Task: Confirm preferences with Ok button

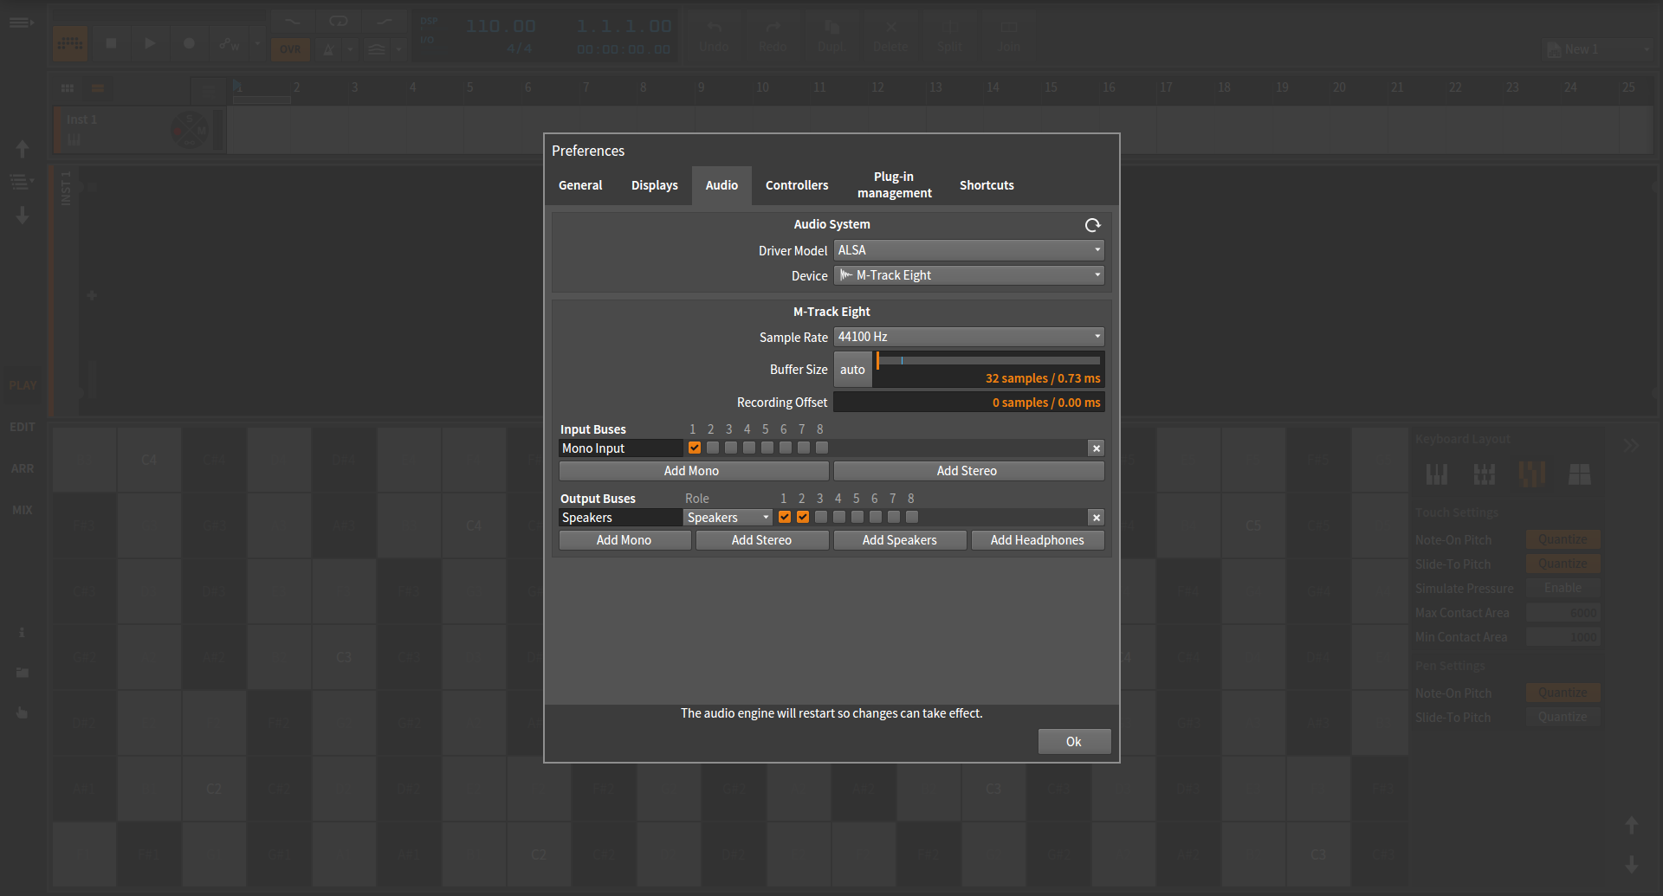Action: [1073, 742]
